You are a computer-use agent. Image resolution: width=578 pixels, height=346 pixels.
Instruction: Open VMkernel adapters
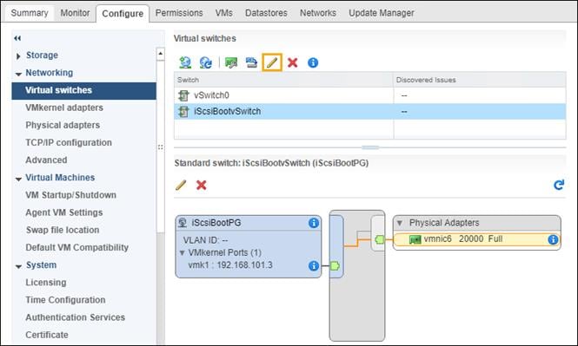pyautogui.click(x=64, y=108)
